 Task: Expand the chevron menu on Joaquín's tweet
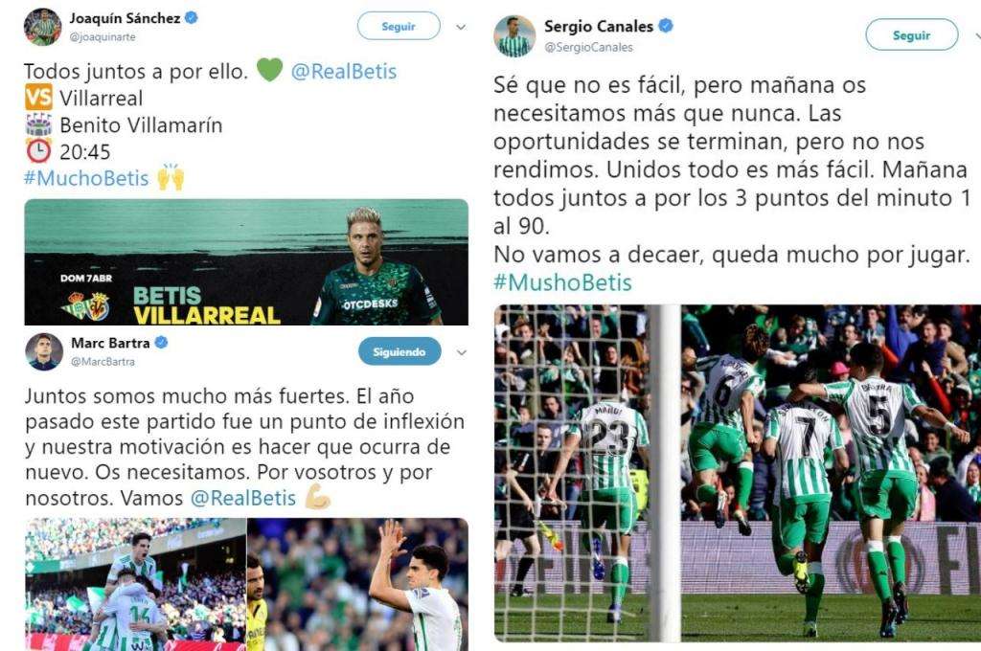click(461, 27)
